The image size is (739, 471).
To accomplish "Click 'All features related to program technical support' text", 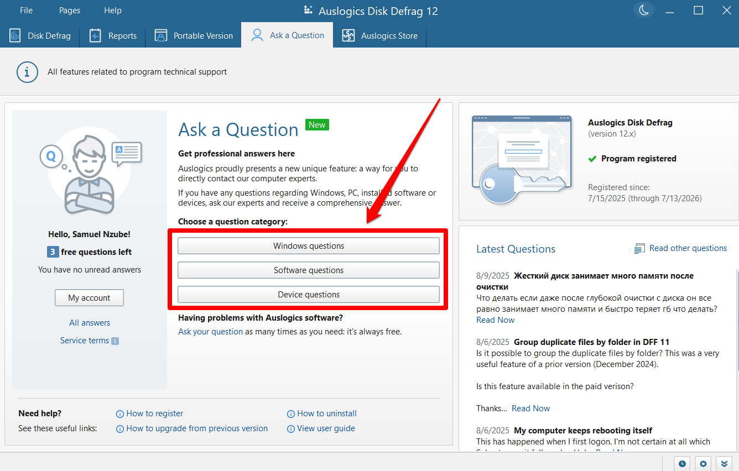I will pyautogui.click(x=137, y=72).
